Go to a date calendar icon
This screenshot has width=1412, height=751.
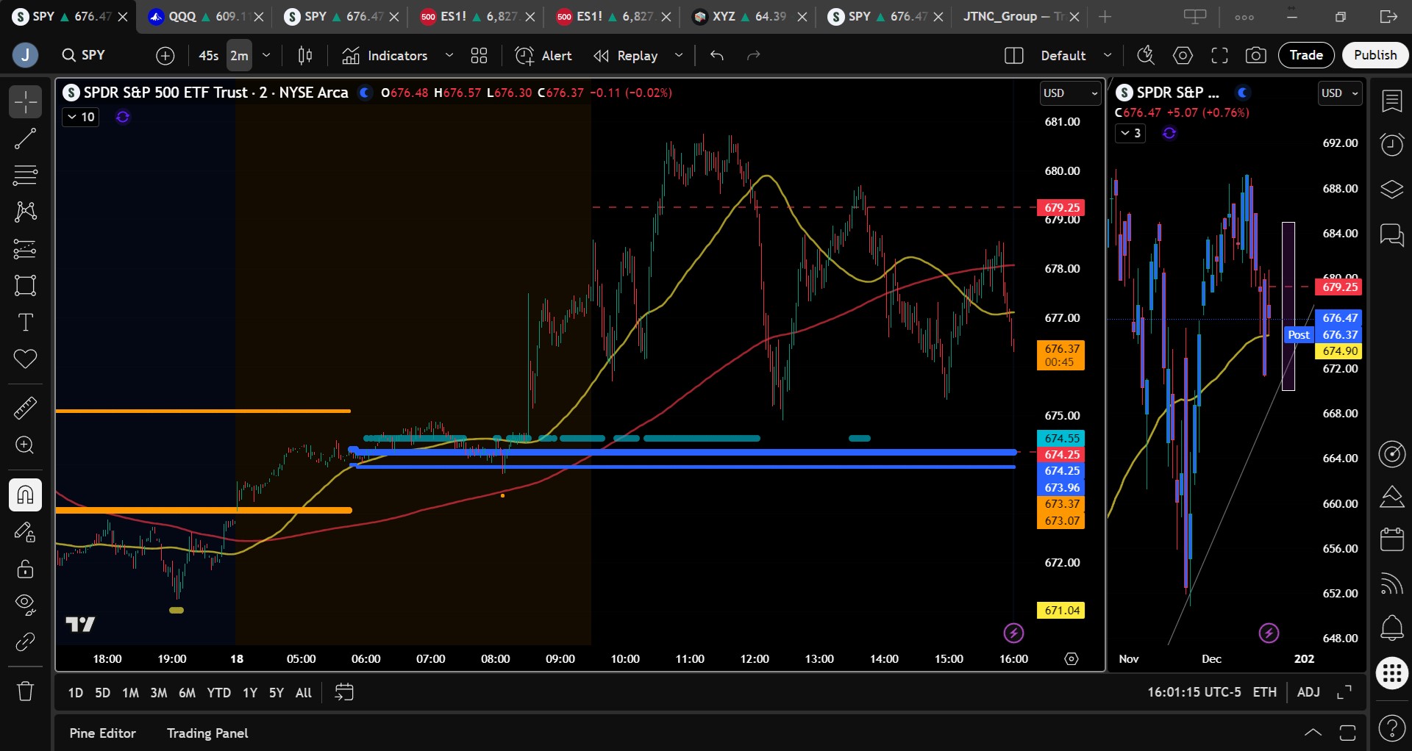click(x=344, y=692)
